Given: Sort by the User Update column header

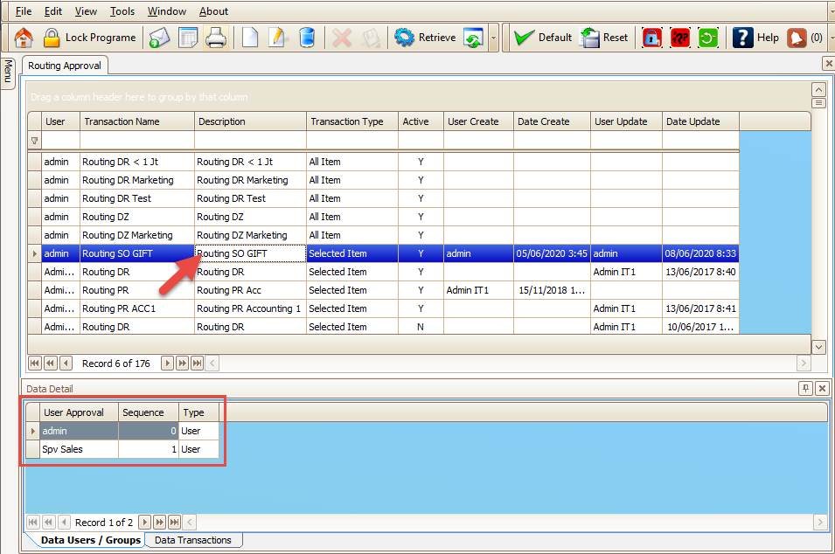Looking at the screenshot, I should (x=626, y=121).
